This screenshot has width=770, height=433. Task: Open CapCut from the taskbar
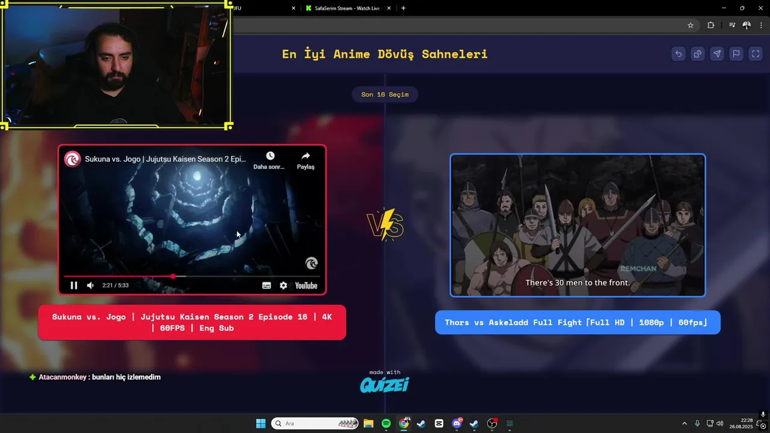[x=439, y=423]
